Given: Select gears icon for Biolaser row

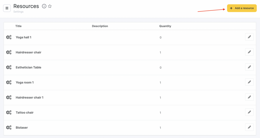Looking at the screenshot, I should (9, 128).
